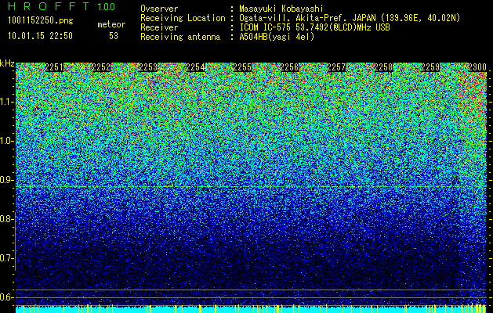Click the 1.1 frequency axis label
Viewport: 493px width, 313px height.
[6, 102]
